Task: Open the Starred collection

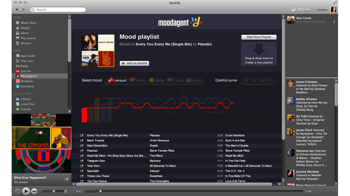Action: [x=23, y=109]
